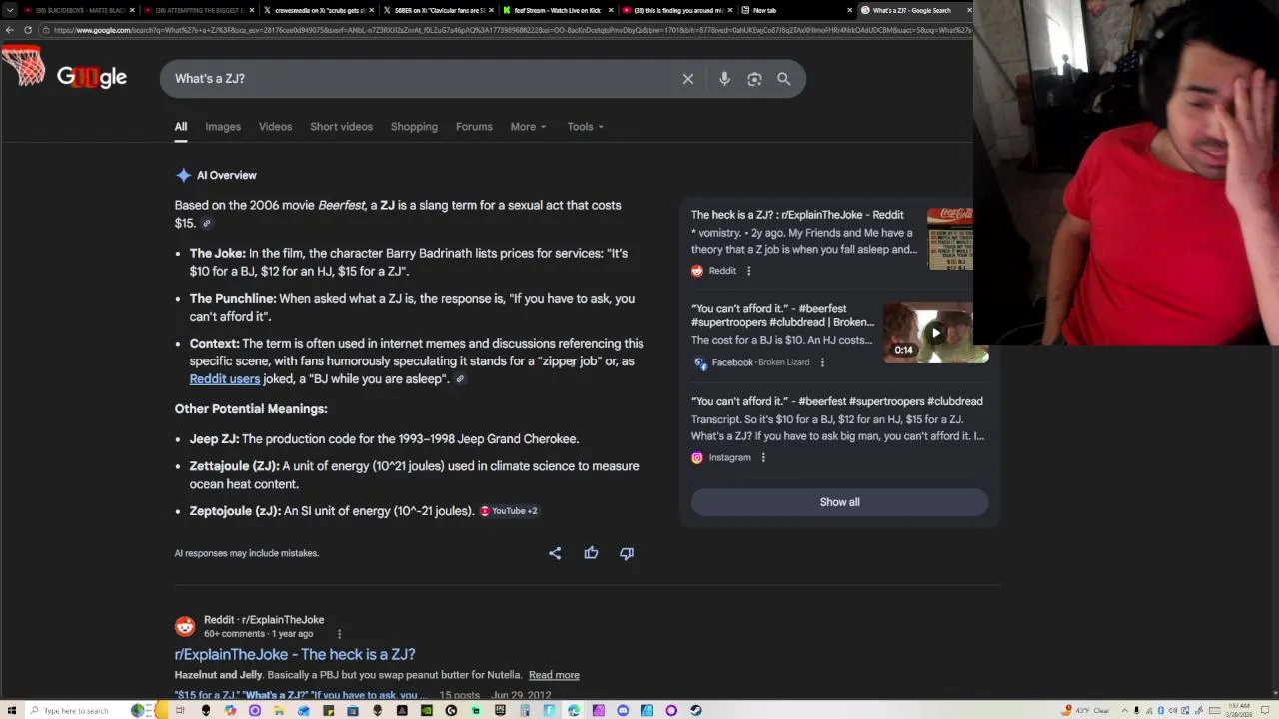
Task: Open Discord from the taskbar
Action: click(x=623, y=710)
